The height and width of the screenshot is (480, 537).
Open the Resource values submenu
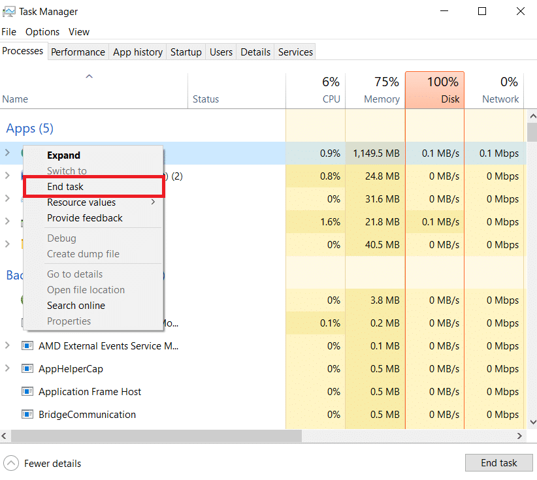tap(81, 202)
